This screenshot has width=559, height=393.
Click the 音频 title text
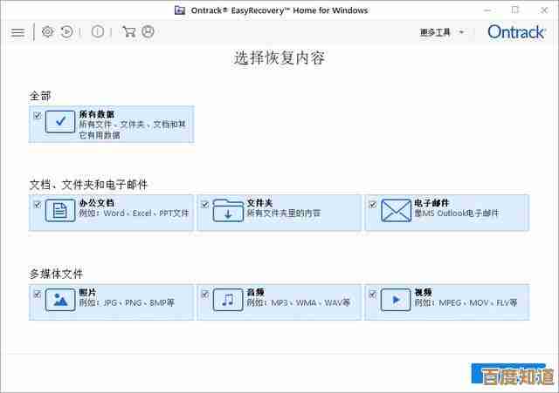(x=255, y=292)
